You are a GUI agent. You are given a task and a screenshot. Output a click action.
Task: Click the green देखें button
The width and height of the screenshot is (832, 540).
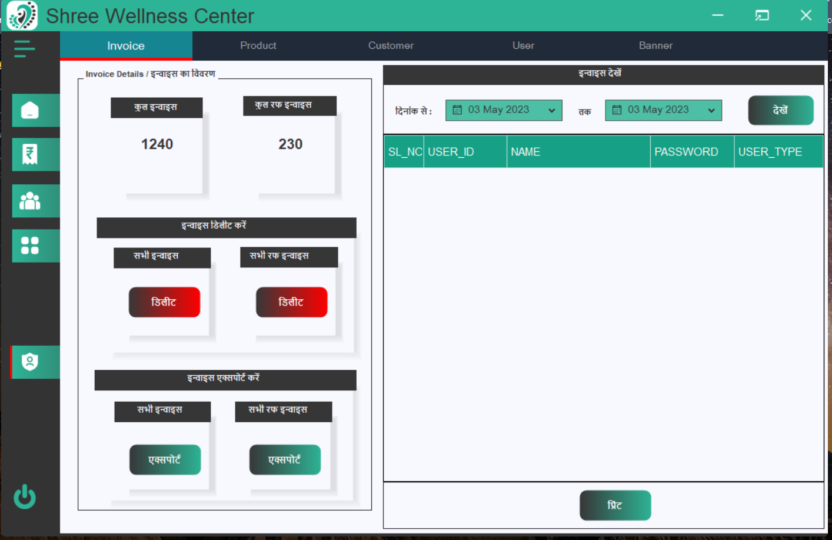click(781, 110)
